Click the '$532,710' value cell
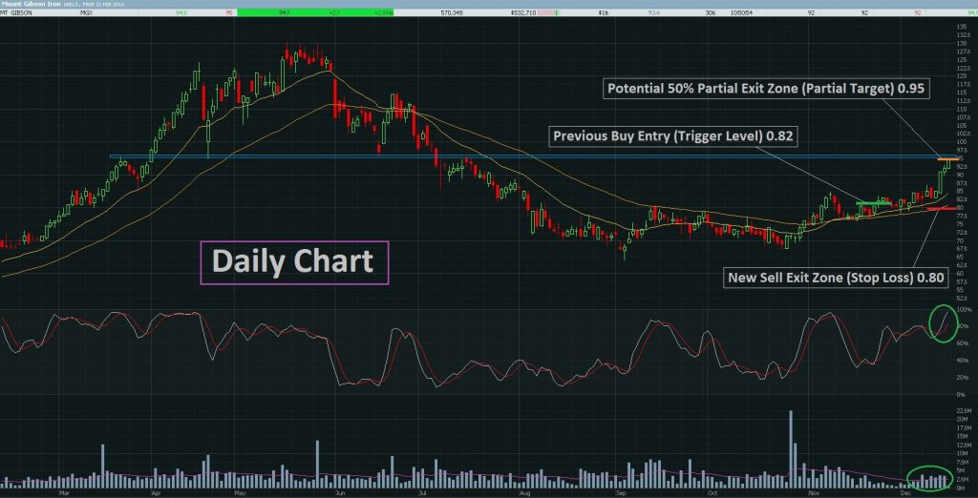 click(x=522, y=11)
